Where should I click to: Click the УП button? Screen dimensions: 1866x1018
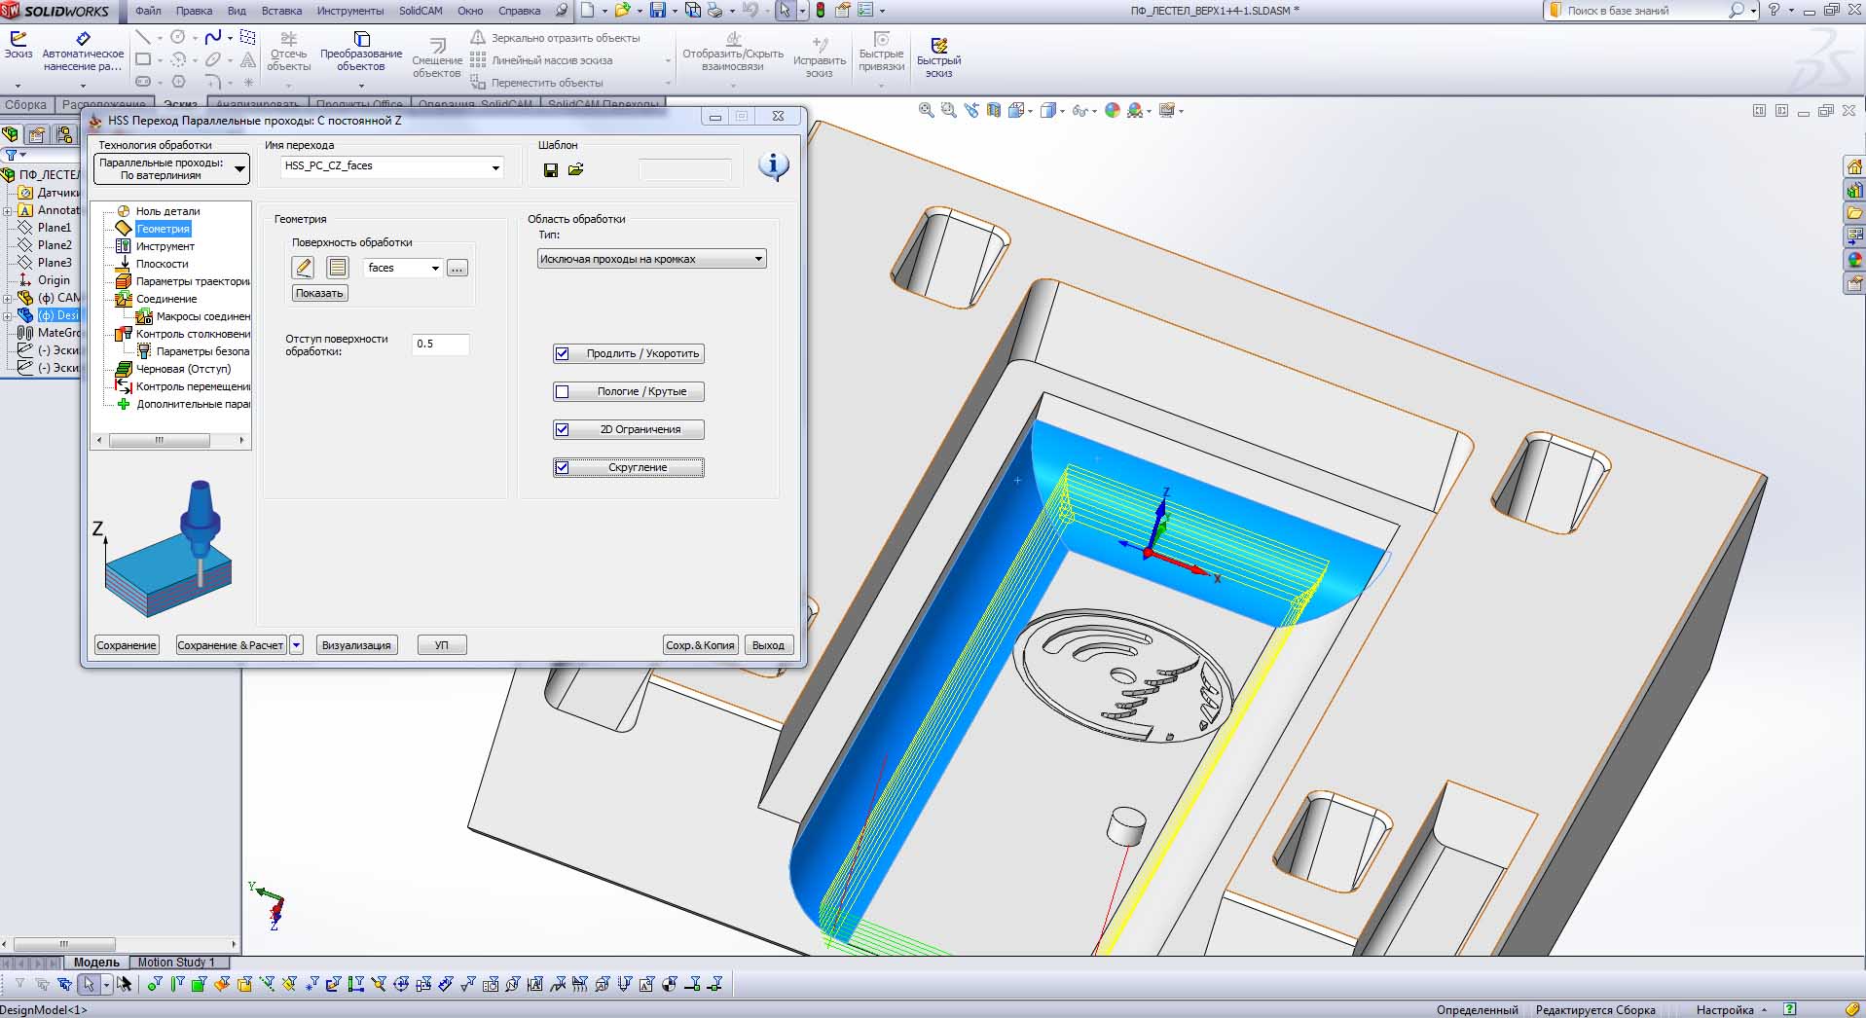442,645
